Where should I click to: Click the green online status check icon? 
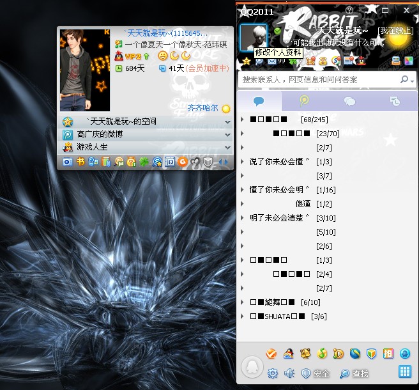pos(277,31)
